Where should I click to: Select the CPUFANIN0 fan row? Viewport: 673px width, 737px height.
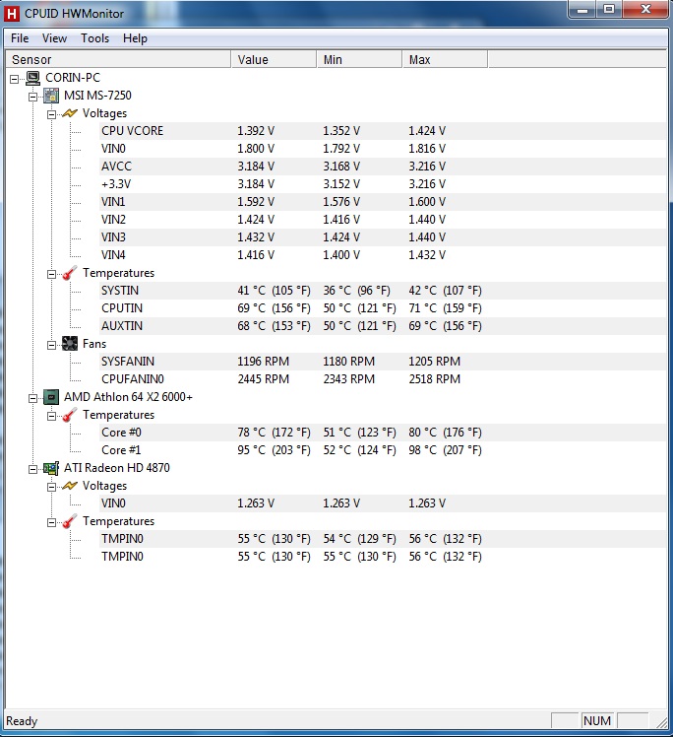(383, 379)
